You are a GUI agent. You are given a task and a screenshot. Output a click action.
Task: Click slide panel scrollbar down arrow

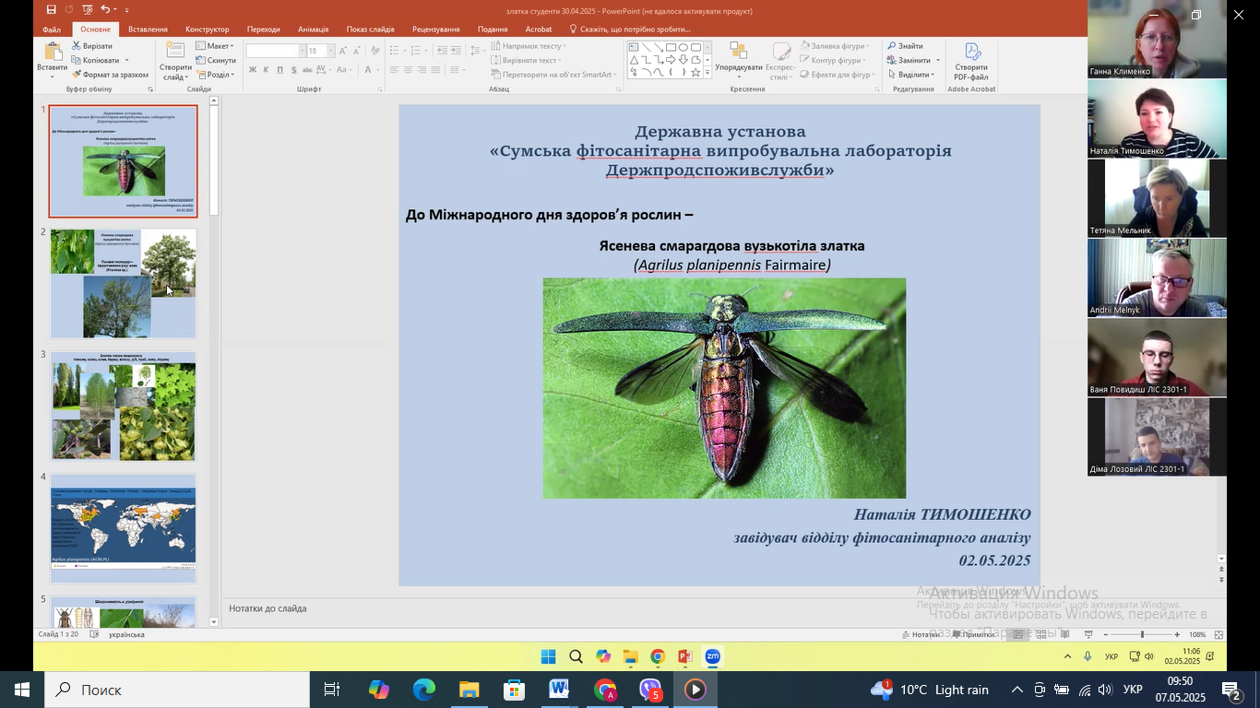tap(214, 622)
